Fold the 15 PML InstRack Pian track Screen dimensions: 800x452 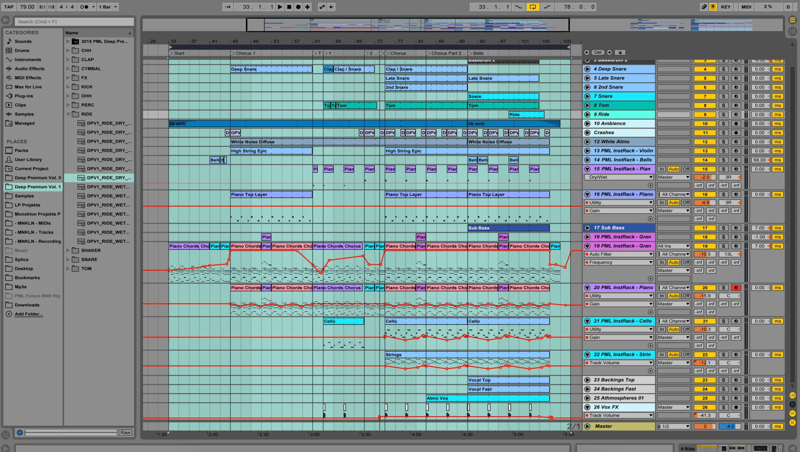(587, 169)
